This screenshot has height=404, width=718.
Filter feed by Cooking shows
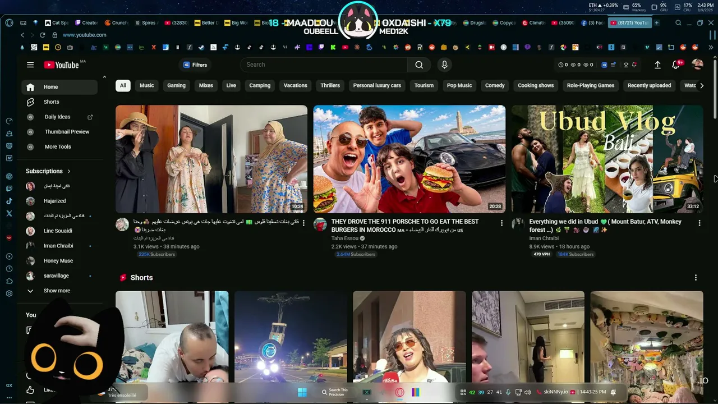(x=536, y=85)
